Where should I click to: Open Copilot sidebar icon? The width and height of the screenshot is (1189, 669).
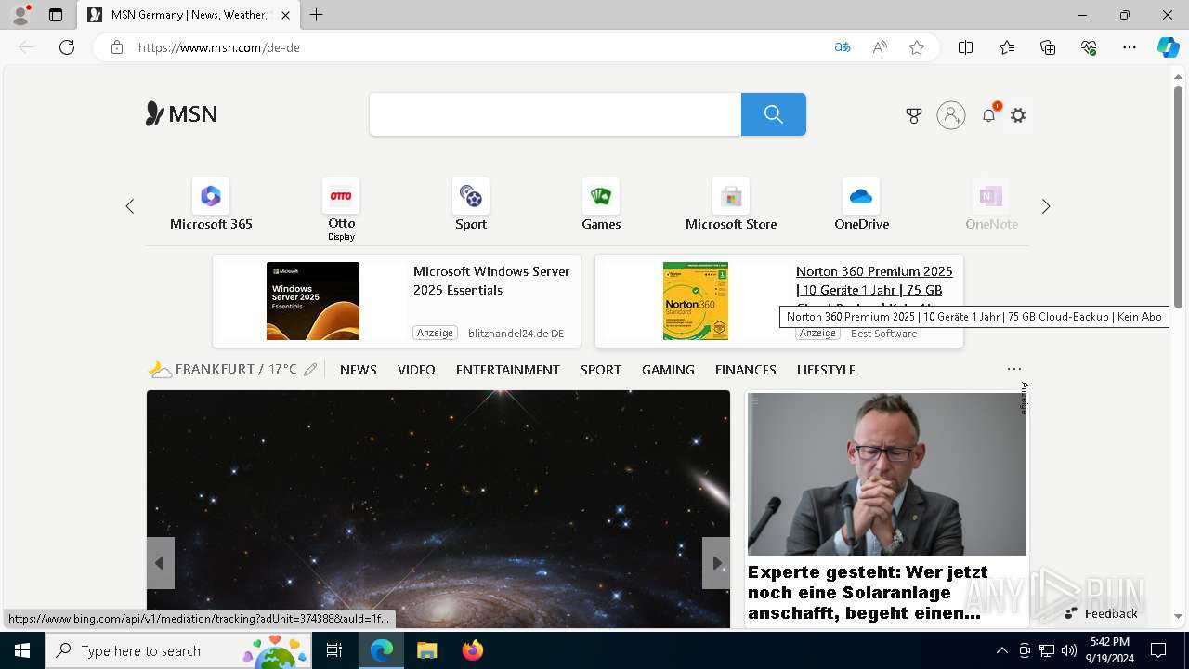1168,47
